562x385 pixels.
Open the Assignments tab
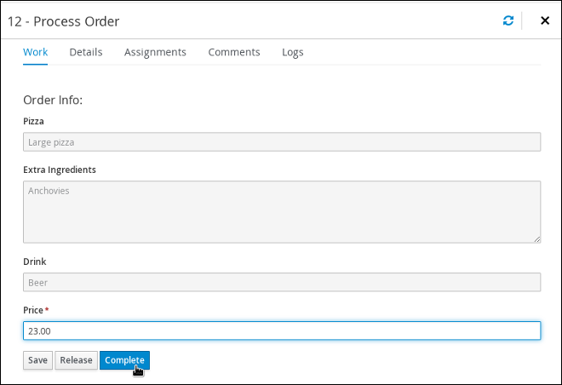pyautogui.click(x=155, y=52)
